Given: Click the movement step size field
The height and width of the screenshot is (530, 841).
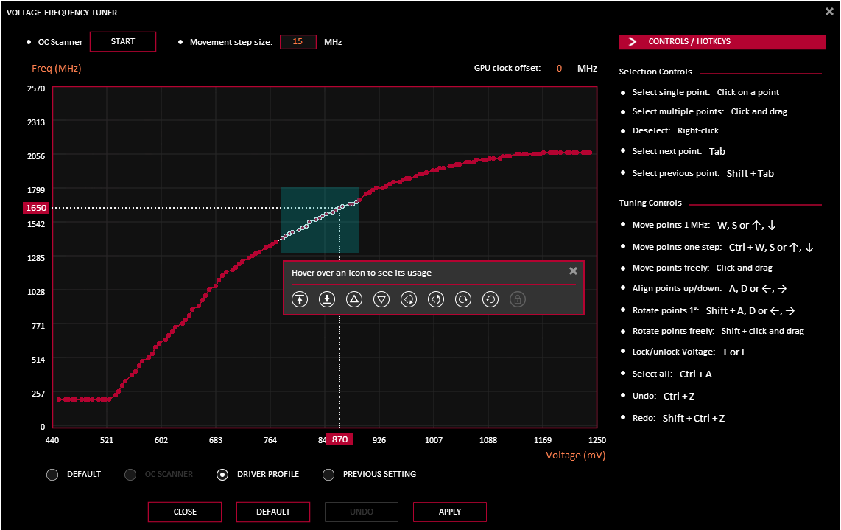Looking at the screenshot, I should pos(298,42).
